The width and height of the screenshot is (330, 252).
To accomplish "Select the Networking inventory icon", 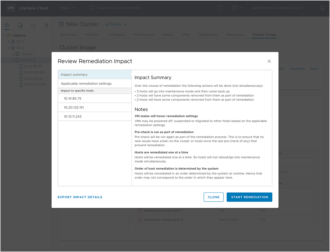I will pyautogui.click(x=46, y=25).
